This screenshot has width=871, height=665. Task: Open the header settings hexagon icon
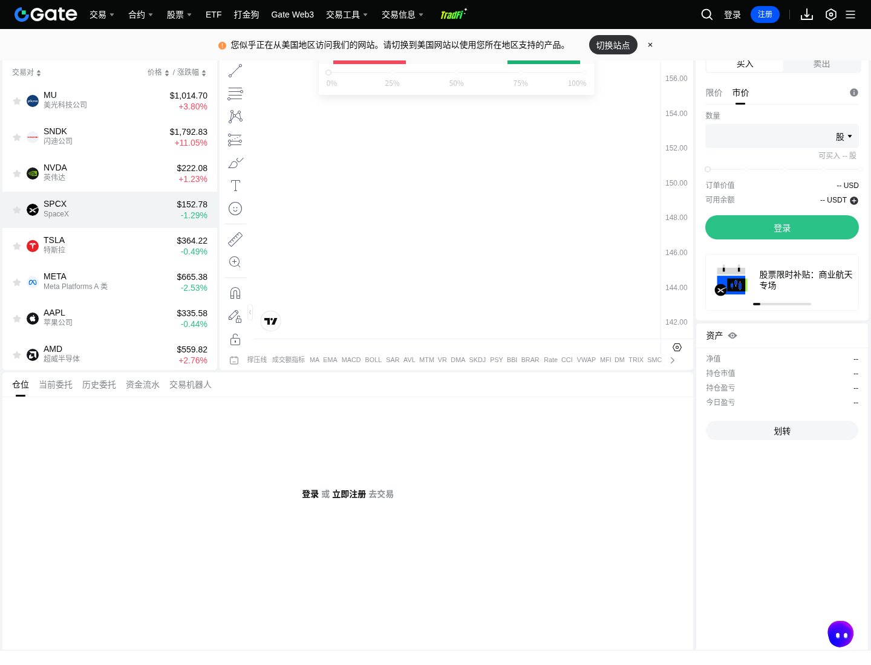831,15
